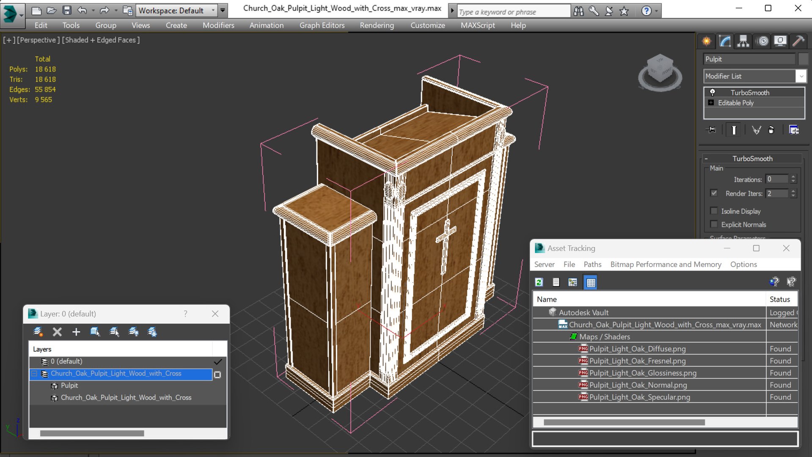Open the Modifiers menu
The width and height of the screenshot is (812, 457).
click(x=218, y=25)
